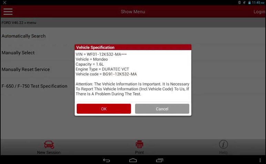This screenshot has height=164, width=266.
Task: Click the VIN = WF01-12K532-MA*** line
Action: [x=101, y=54]
